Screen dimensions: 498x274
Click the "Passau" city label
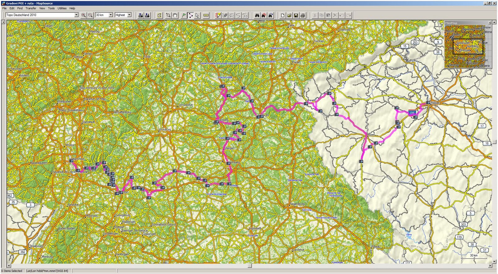click(376, 246)
